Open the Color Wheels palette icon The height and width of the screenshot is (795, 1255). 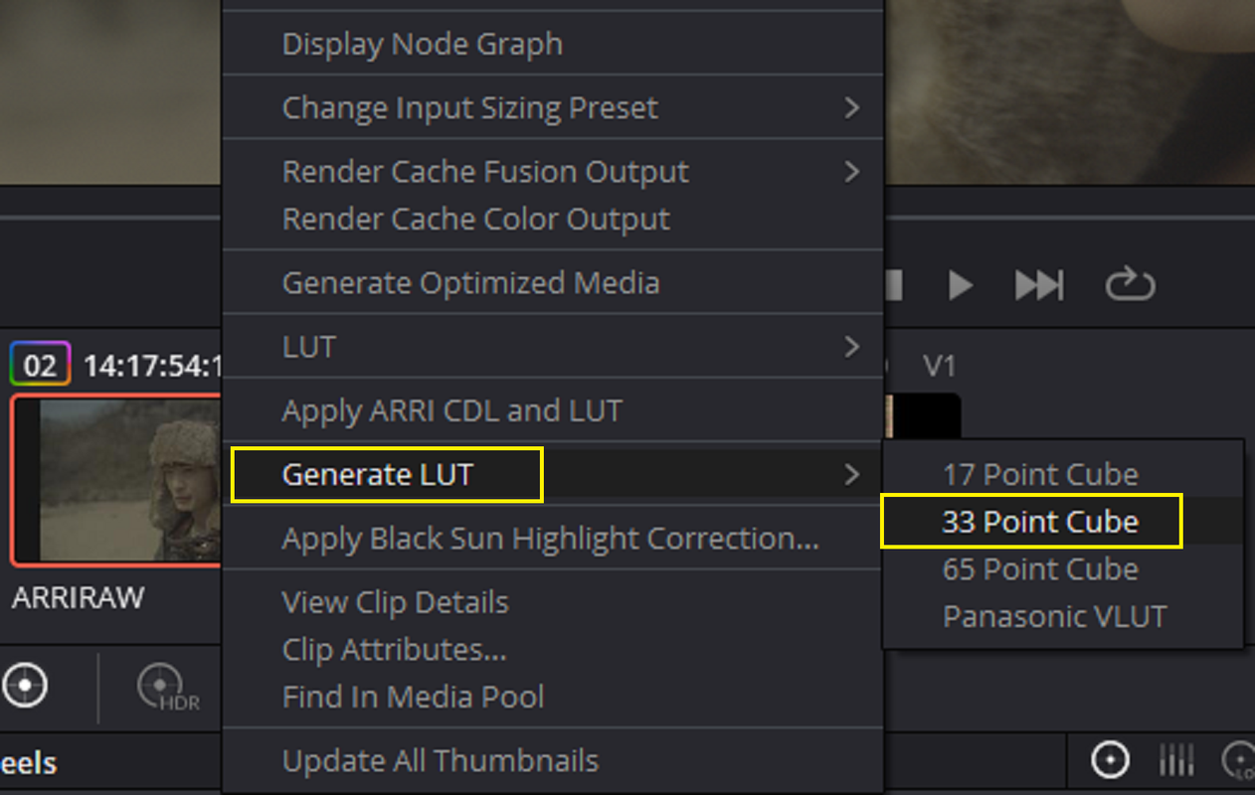pos(24,685)
